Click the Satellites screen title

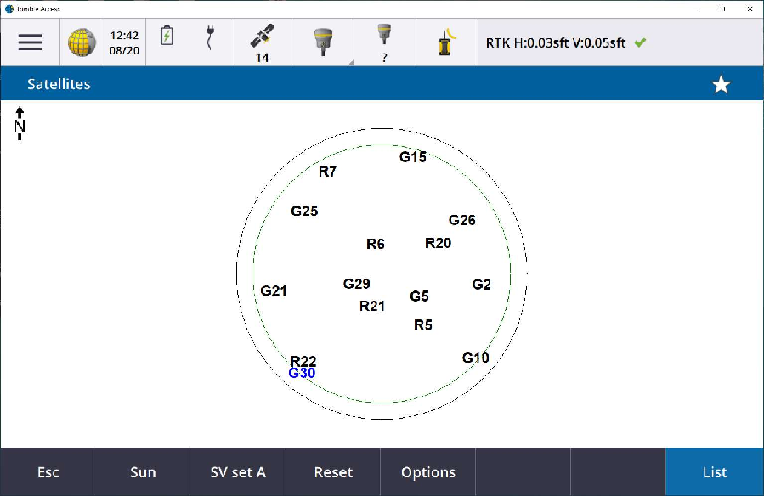point(59,84)
